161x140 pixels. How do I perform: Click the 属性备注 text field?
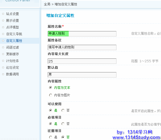click(x=82, y=47)
